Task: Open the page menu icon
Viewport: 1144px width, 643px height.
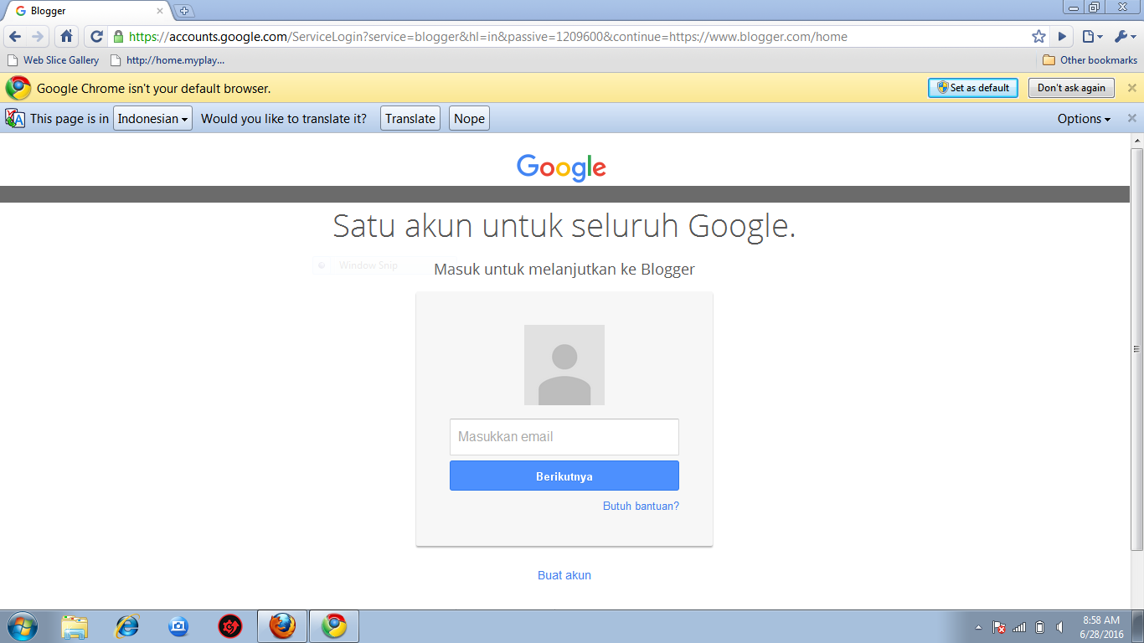Action: point(1092,37)
